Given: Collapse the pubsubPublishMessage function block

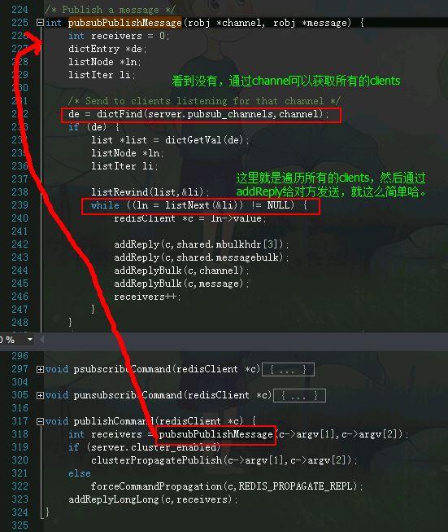Looking at the screenshot, I should pos(40,23).
